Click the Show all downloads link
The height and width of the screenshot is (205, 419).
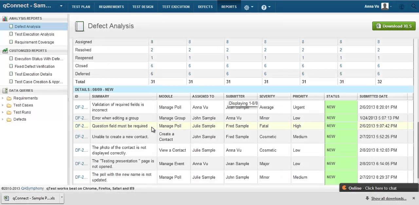point(389,198)
